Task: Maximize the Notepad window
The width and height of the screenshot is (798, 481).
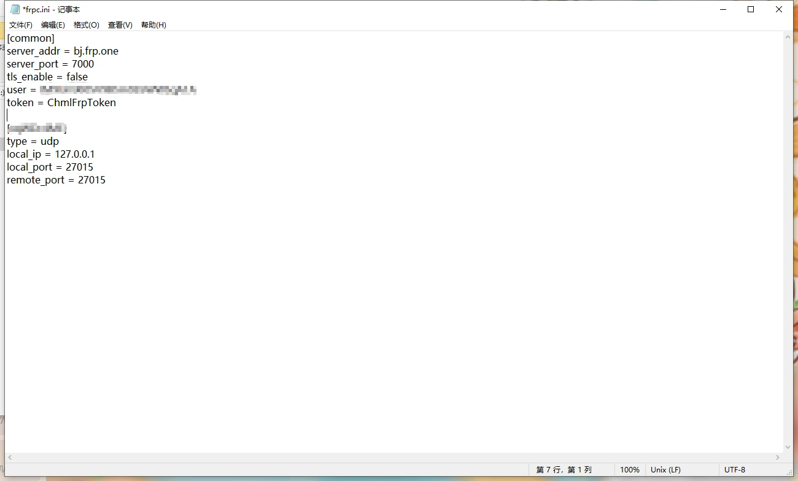Action: (751, 10)
